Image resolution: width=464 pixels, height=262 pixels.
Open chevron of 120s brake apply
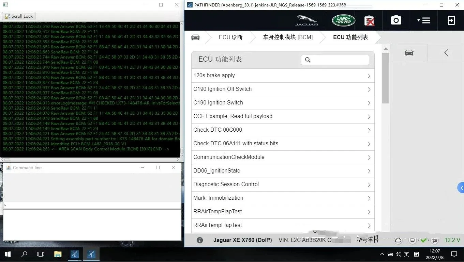[369, 76]
